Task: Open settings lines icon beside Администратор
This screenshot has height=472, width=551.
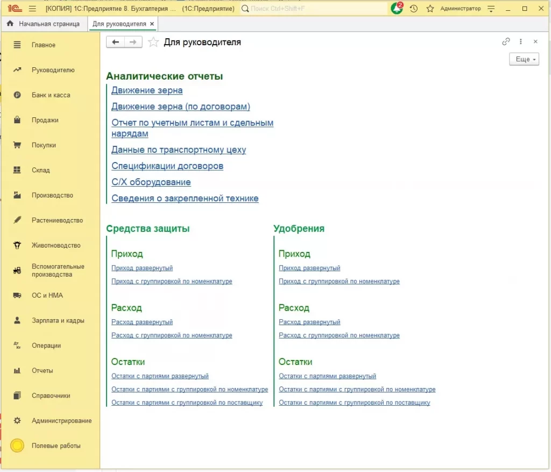Action: [x=491, y=9]
